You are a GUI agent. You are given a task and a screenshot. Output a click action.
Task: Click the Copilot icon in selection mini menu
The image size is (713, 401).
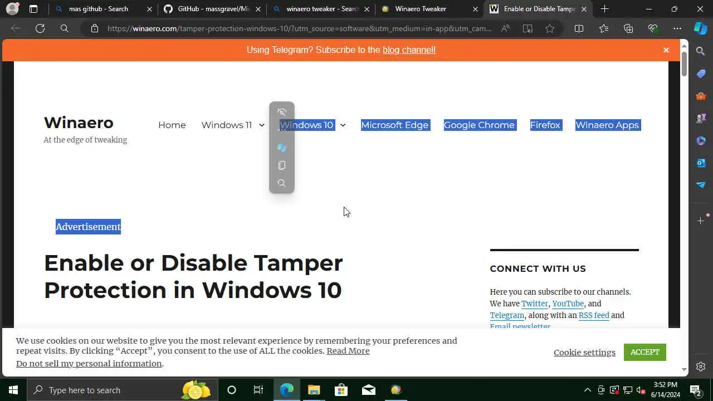282,148
